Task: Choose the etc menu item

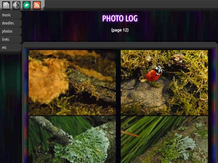Action: [11, 47]
